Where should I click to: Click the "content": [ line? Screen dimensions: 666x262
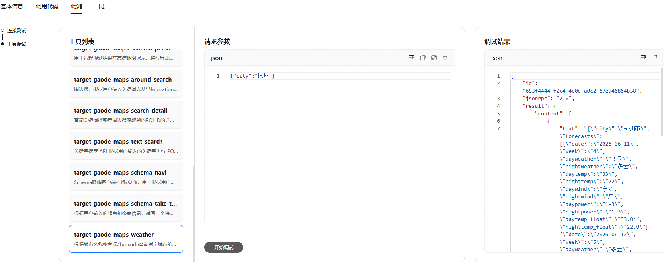coord(553,113)
